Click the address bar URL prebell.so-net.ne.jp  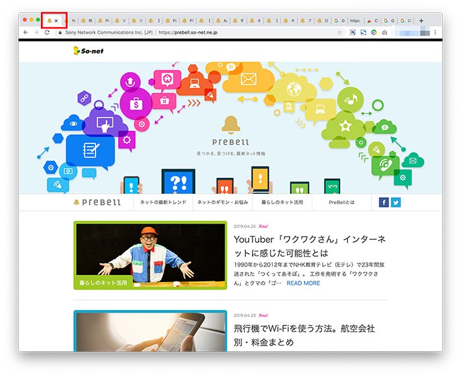[x=188, y=32]
